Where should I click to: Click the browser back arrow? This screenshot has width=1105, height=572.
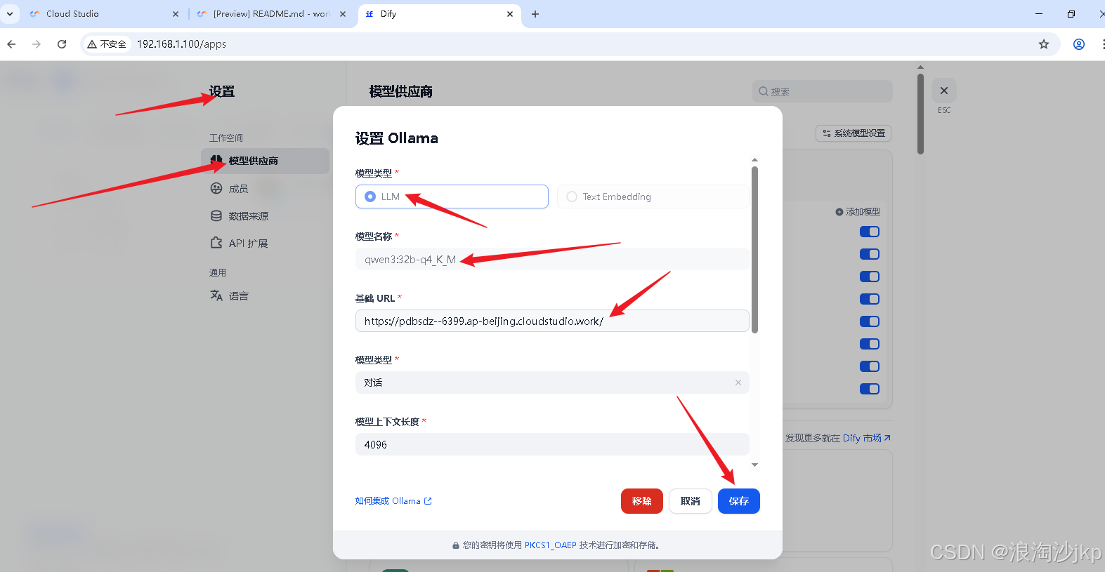[x=11, y=44]
